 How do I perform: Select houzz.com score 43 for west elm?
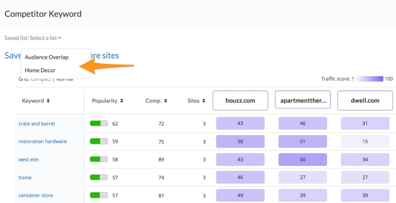pos(240,159)
